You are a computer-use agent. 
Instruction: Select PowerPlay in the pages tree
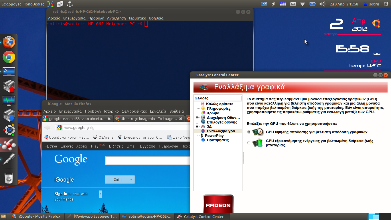(214, 135)
